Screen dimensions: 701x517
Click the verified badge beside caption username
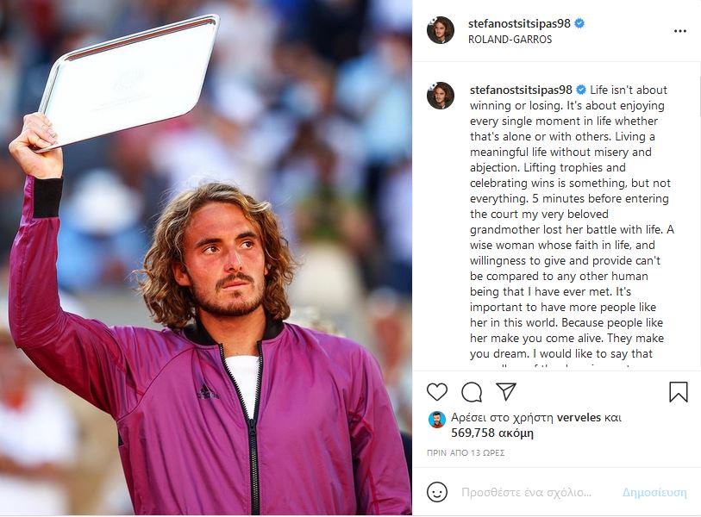pyautogui.click(x=581, y=90)
